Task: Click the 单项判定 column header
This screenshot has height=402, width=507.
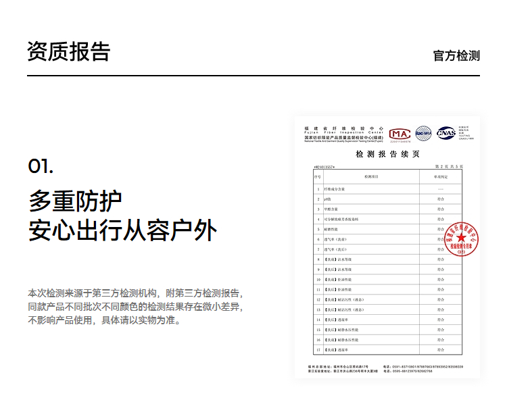Action: point(440,176)
